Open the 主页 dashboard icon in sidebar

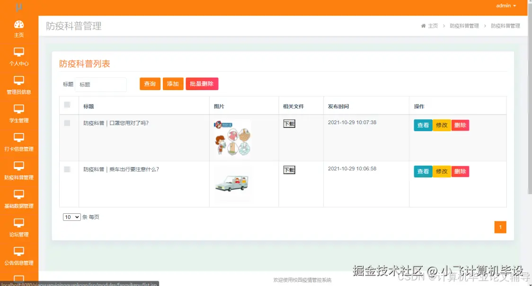point(19,25)
